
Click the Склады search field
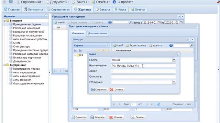tap(182, 45)
